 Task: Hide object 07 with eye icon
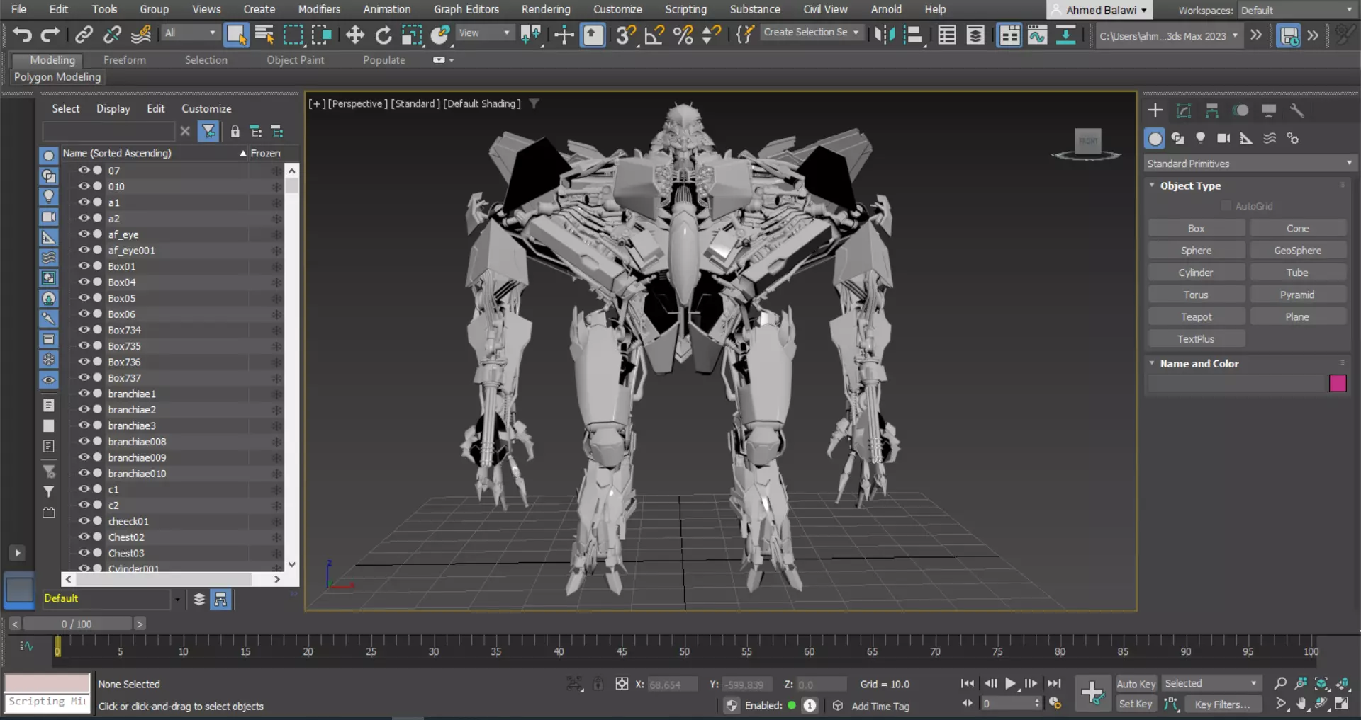click(x=84, y=170)
